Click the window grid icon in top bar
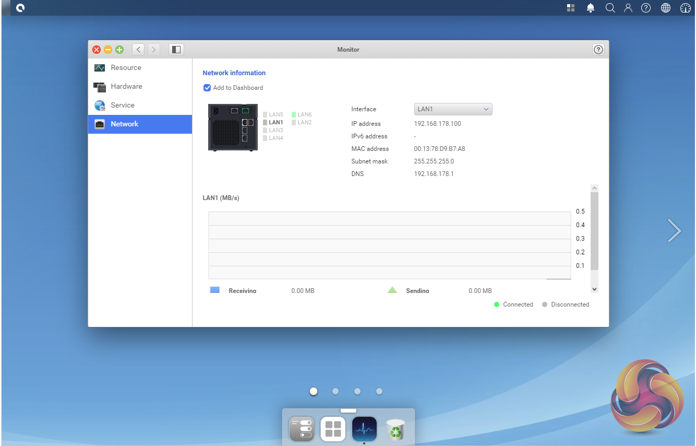The width and height of the screenshot is (696, 446). point(571,8)
